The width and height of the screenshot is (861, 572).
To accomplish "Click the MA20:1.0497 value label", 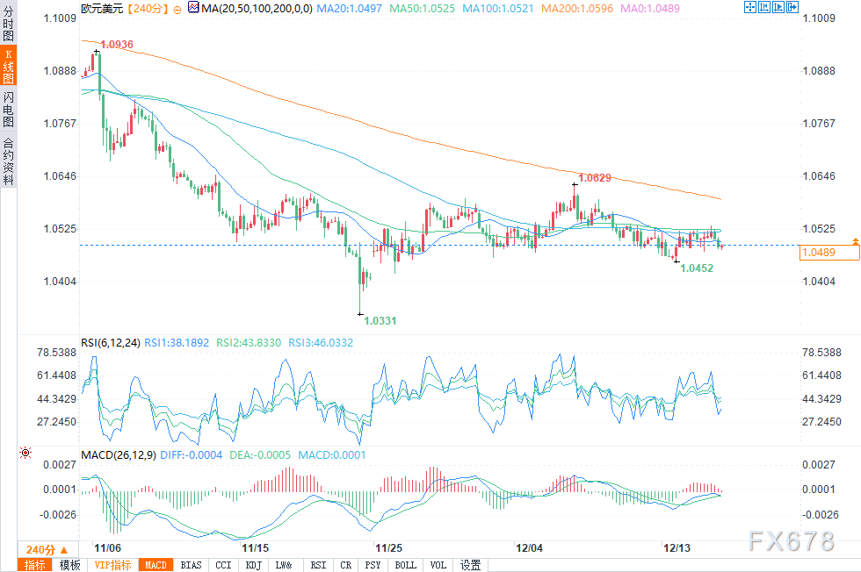I will point(350,9).
